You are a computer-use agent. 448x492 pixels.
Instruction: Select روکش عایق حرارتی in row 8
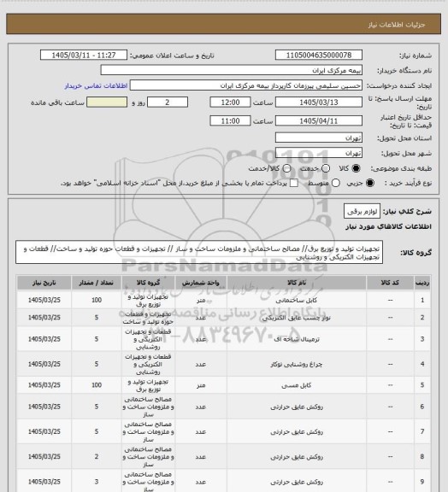tap(297, 457)
